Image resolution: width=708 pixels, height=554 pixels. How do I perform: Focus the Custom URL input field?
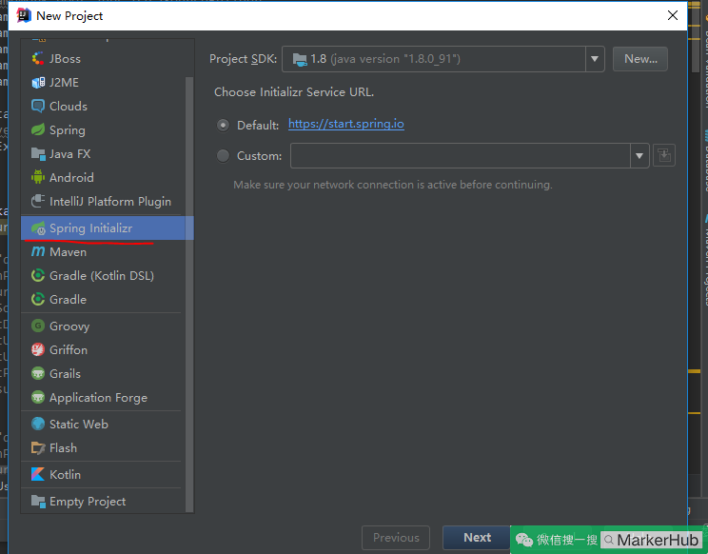461,156
